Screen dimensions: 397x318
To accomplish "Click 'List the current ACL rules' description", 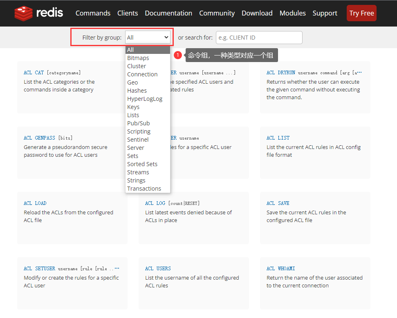I will (x=314, y=151).
